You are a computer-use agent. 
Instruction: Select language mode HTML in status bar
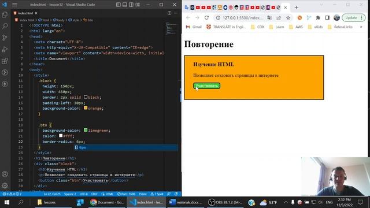[x=108, y=194]
